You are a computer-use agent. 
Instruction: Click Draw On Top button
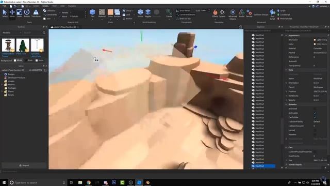click(184, 19)
